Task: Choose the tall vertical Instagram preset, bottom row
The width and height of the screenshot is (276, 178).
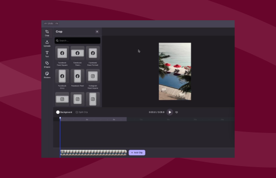Action: pyautogui.click(x=93, y=99)
